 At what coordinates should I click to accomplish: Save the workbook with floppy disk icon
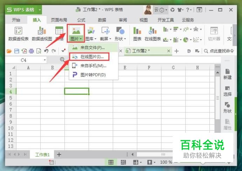tap(17, 51)
